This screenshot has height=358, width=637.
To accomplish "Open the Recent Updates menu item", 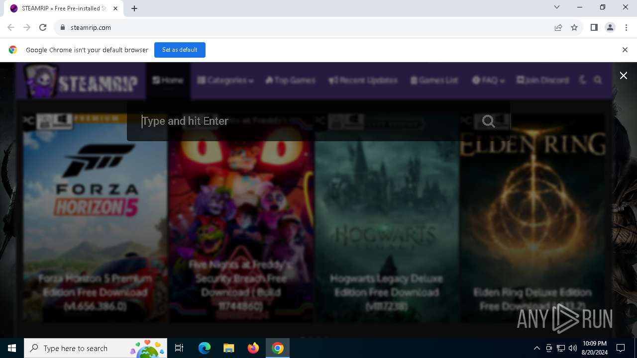I will pyautogui.click(x=363, y=80).
